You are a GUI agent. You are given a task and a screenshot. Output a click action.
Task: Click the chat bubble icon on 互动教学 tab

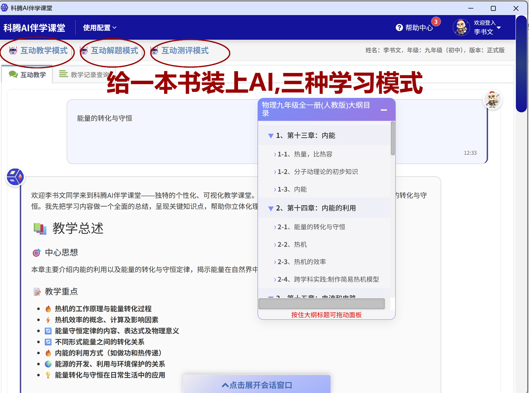[x=13, y=74]
